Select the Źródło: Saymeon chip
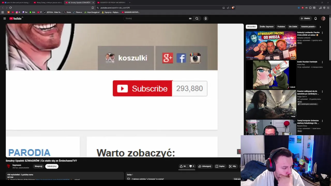The image size is (331, 186). pyautogui.click(x=267, y=27)
